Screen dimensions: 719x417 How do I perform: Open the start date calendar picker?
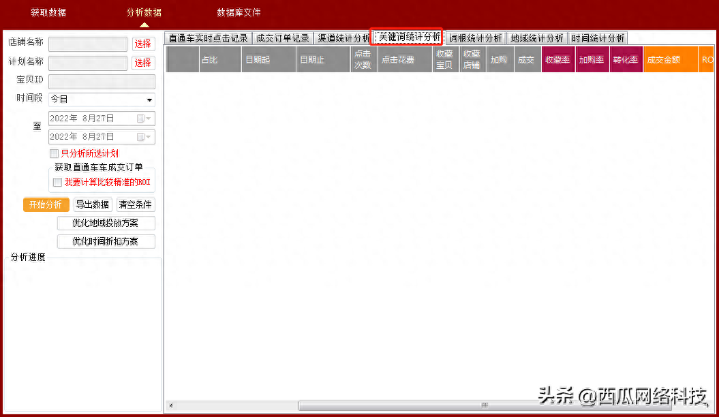tap(144, 119)
